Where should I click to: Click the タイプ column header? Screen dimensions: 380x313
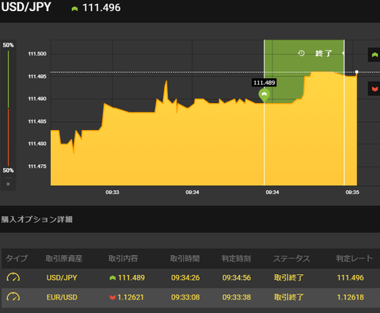click(x=17, y=258)
